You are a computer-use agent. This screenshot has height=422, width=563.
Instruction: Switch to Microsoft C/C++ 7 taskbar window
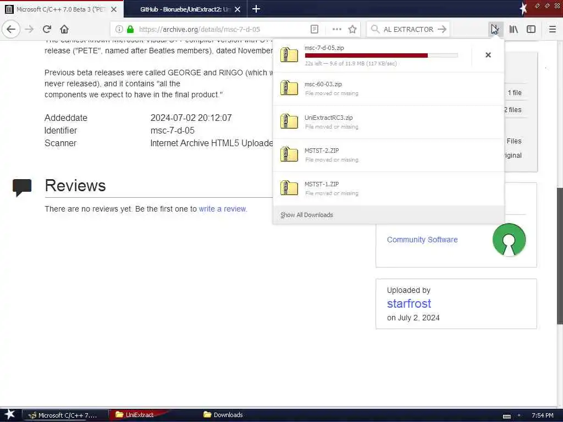pos(65,415)
